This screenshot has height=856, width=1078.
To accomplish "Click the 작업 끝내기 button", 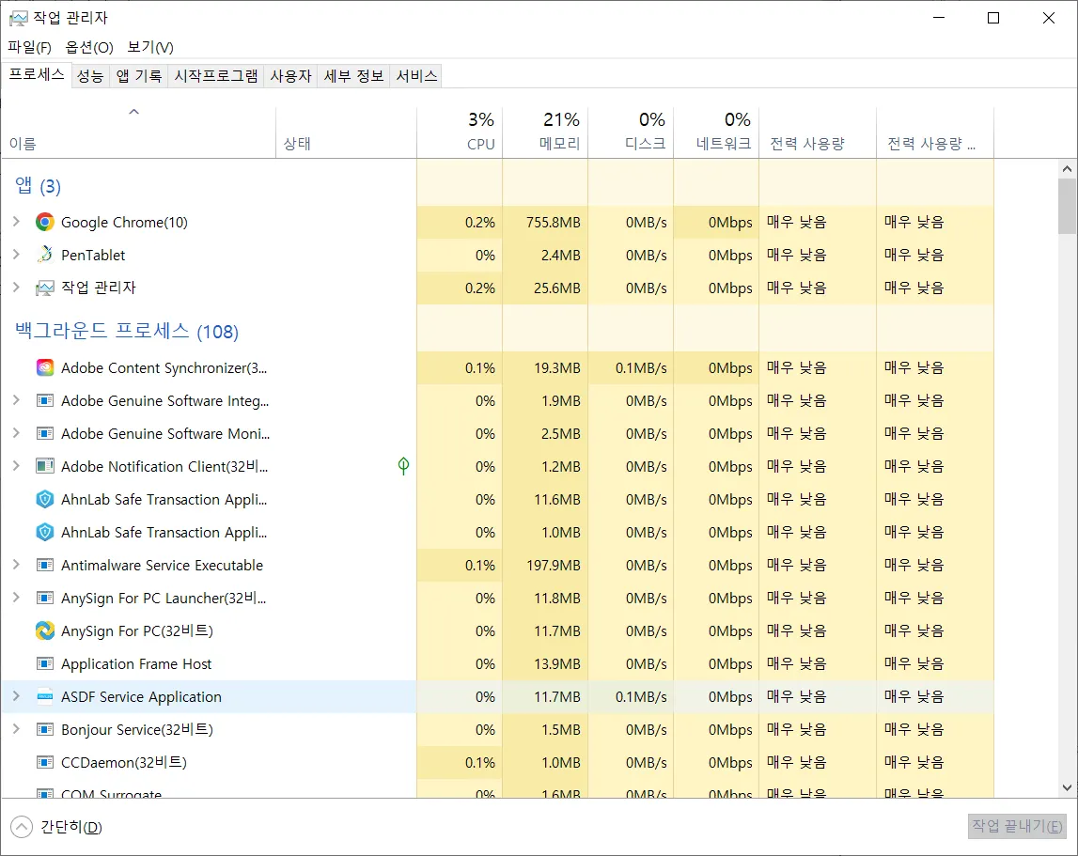I will pyautogui.click(x=1017, y=826).
